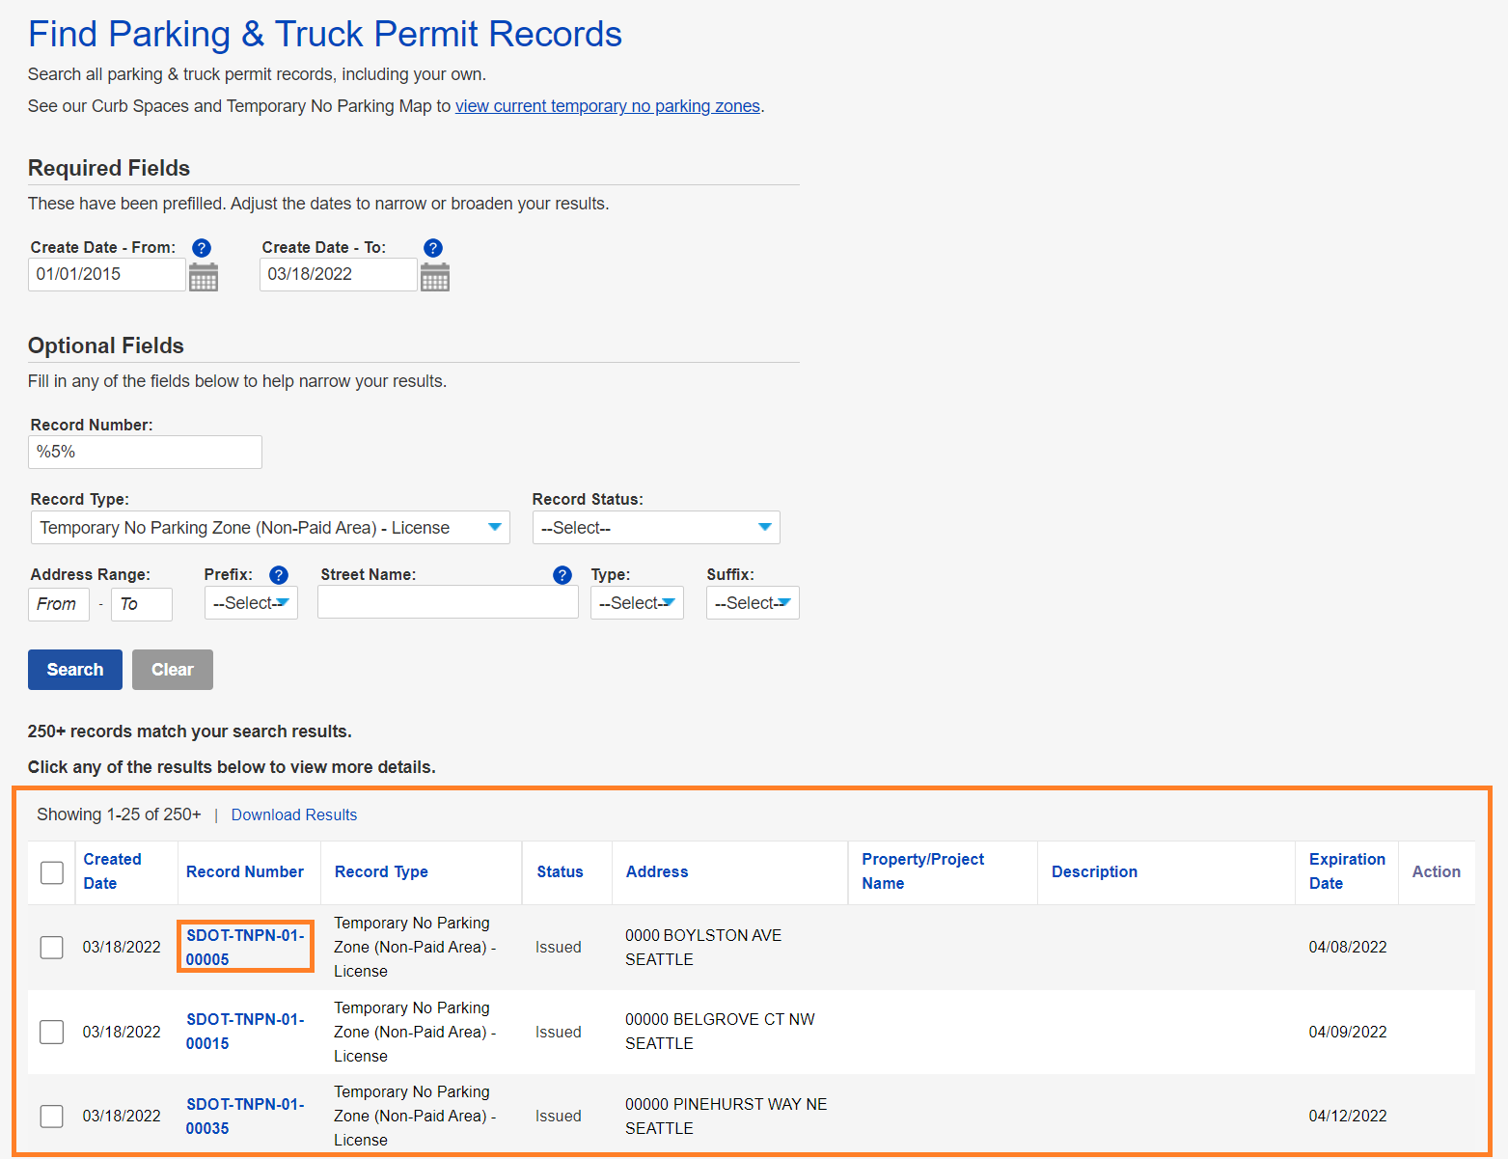Click the Search button
This screenshot has width=1508, height=1159.
coord(74,669)
